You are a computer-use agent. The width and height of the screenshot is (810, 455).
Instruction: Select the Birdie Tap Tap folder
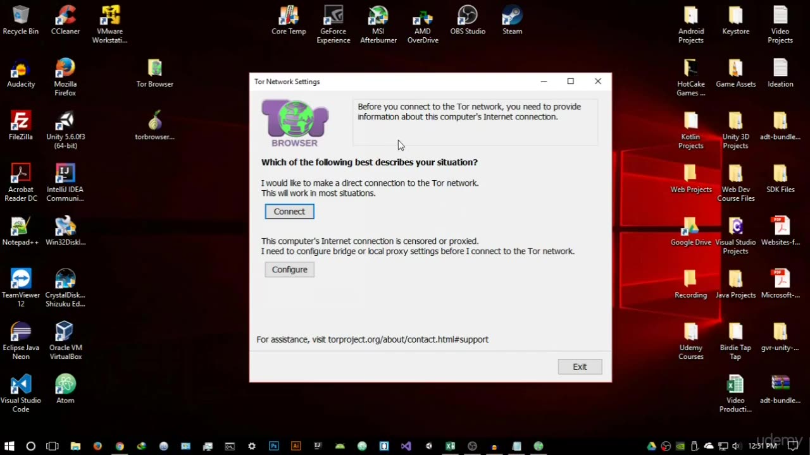coord(735,341)
